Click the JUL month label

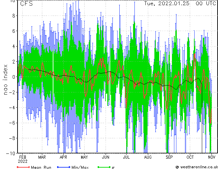point(127,157)
